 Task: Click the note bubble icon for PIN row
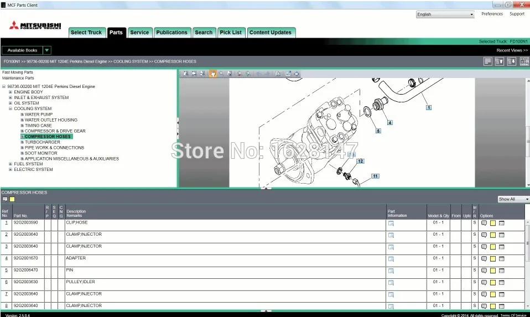point(484,271)
